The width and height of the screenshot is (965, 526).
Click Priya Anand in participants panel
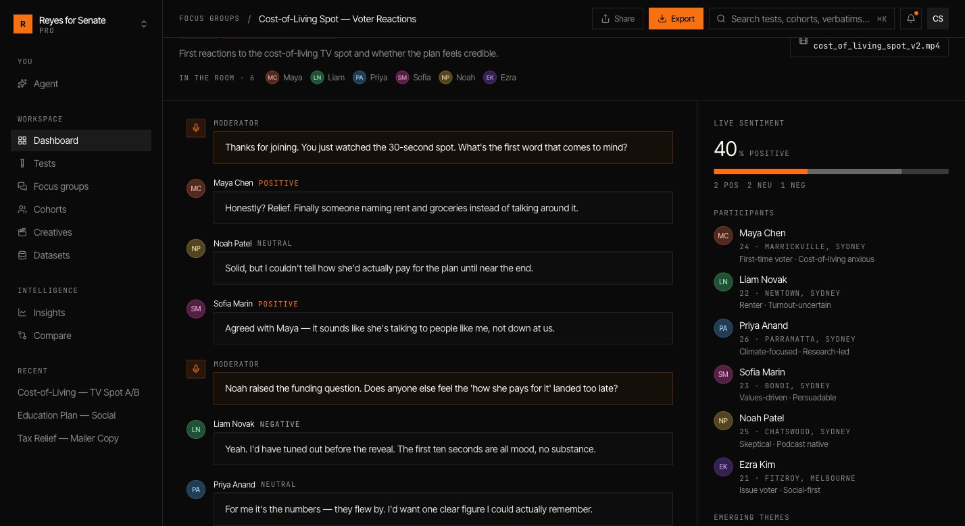[x=831, y=338]
